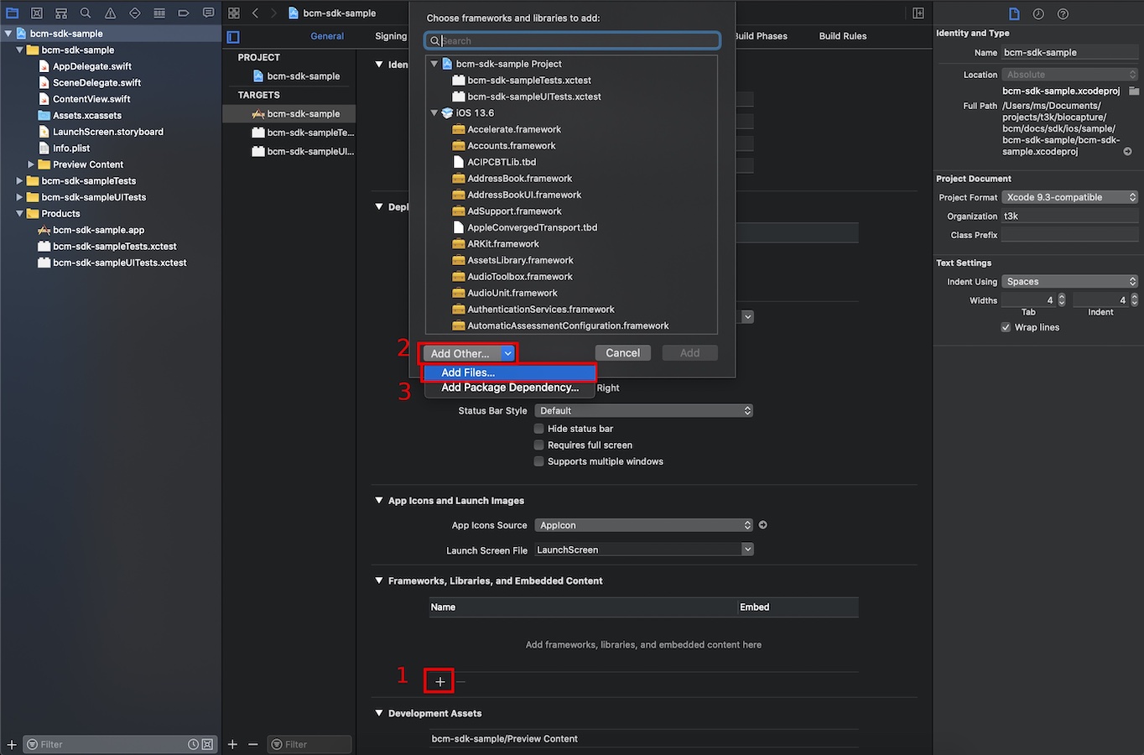Screen dimensions: 1144x755
Task: Collapse the Products folder
Action: tap(19, 214)
